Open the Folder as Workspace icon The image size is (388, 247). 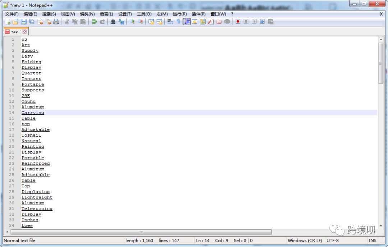(x=219, y=22)
